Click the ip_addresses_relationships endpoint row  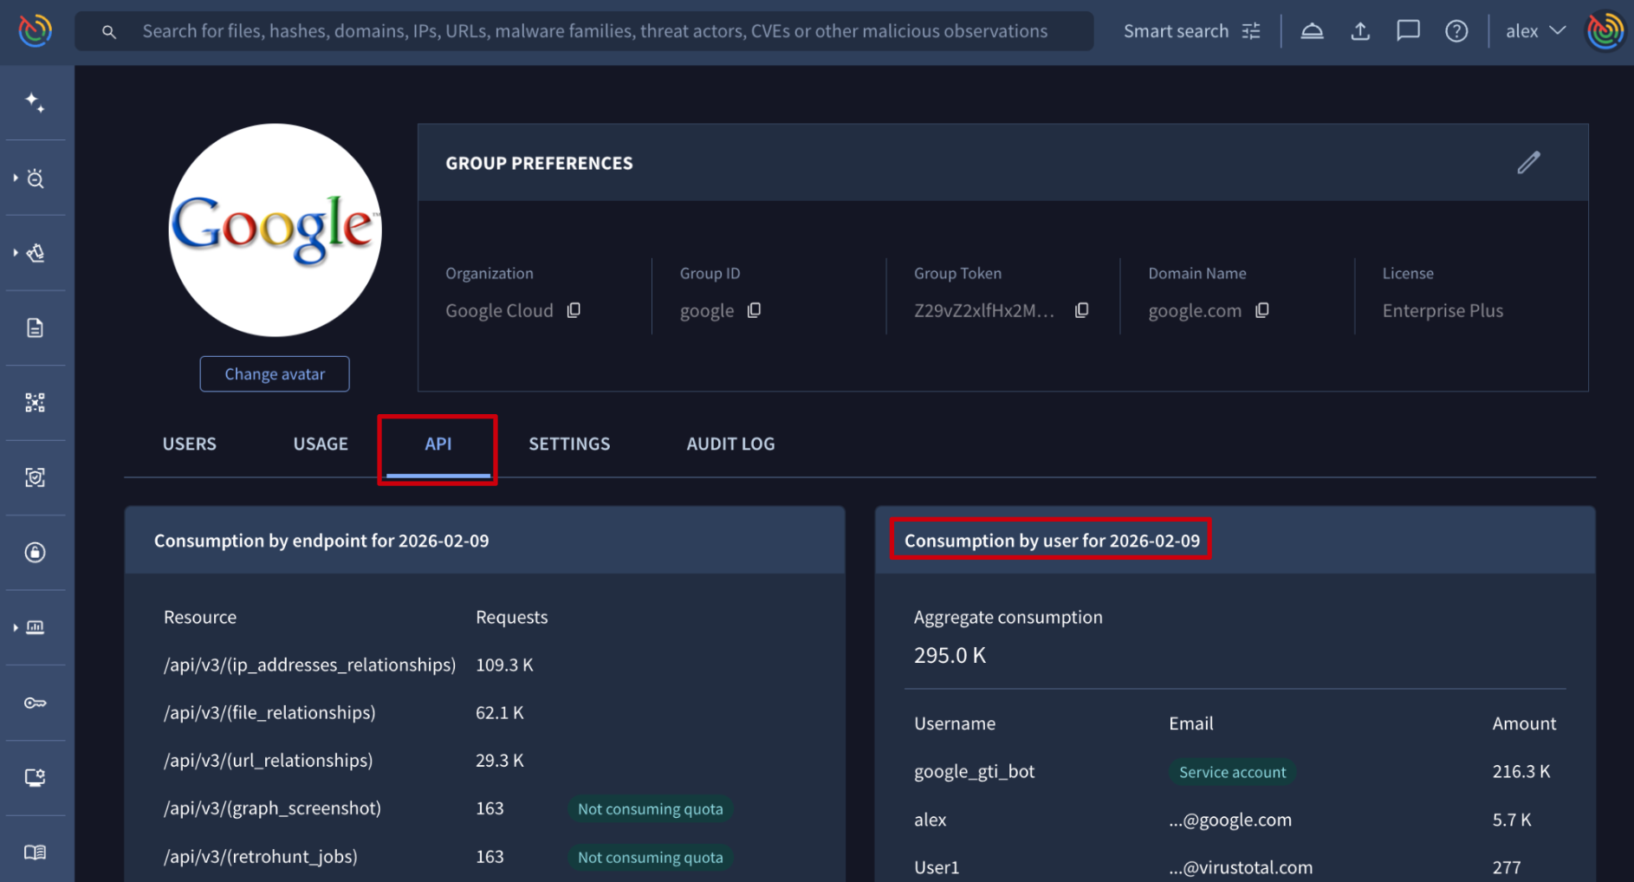click(x=484, y=665)
